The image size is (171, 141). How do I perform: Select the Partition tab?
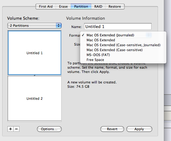[81, 6]
